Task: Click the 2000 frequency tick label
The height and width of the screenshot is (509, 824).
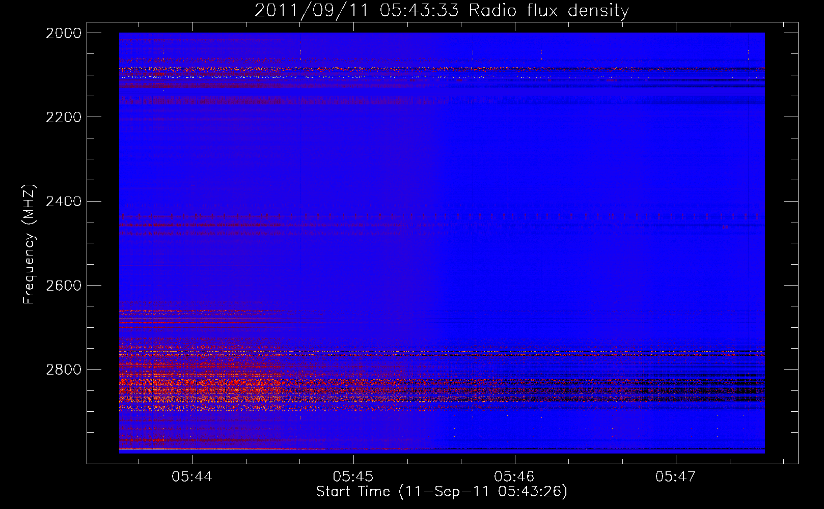Action: click(64, 33)
